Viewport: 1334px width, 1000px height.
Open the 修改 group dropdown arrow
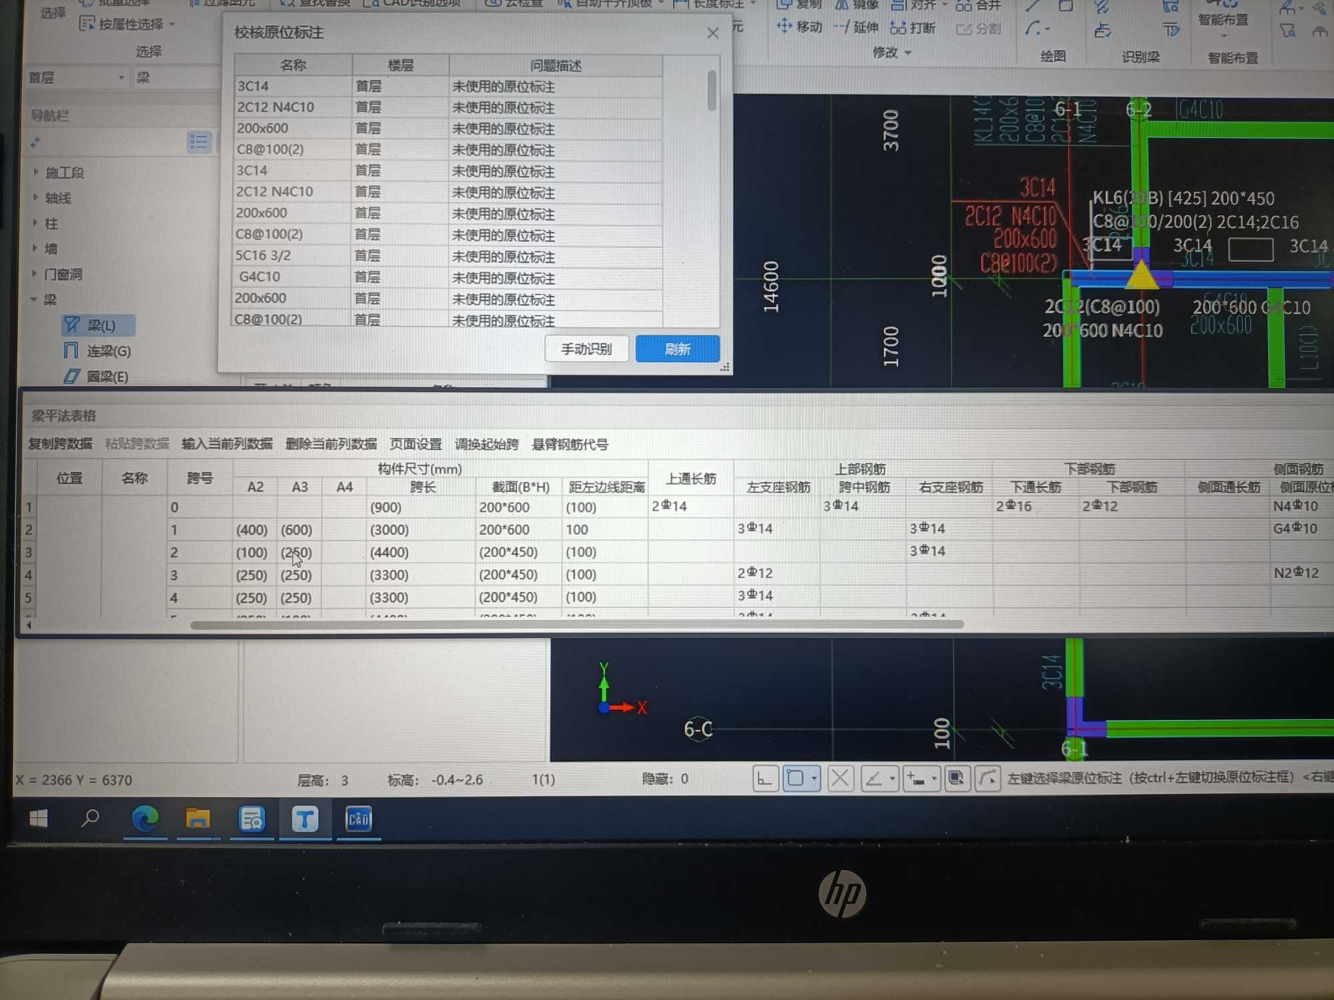(x=908, y=53)
